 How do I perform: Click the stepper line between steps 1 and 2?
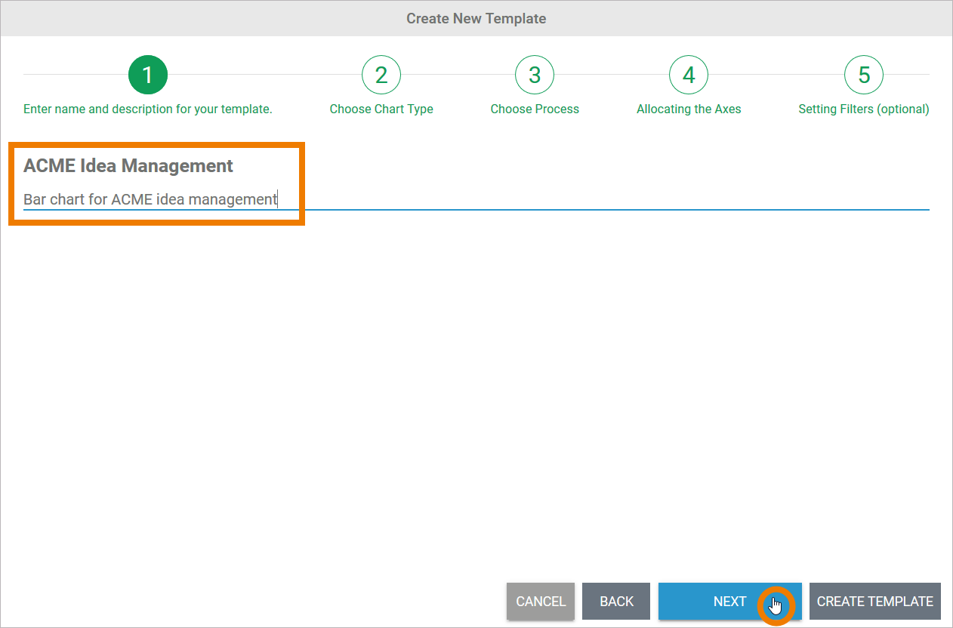264,75
